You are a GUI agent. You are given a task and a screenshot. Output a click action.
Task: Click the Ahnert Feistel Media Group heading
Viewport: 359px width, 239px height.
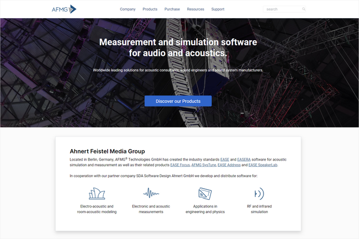coord(107,151)
